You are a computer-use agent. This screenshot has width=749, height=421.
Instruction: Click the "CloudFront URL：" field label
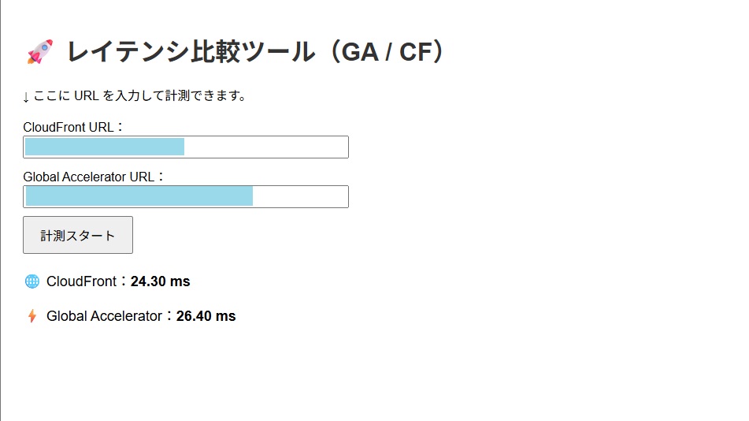pyautogui.click(x=73, y=128)
